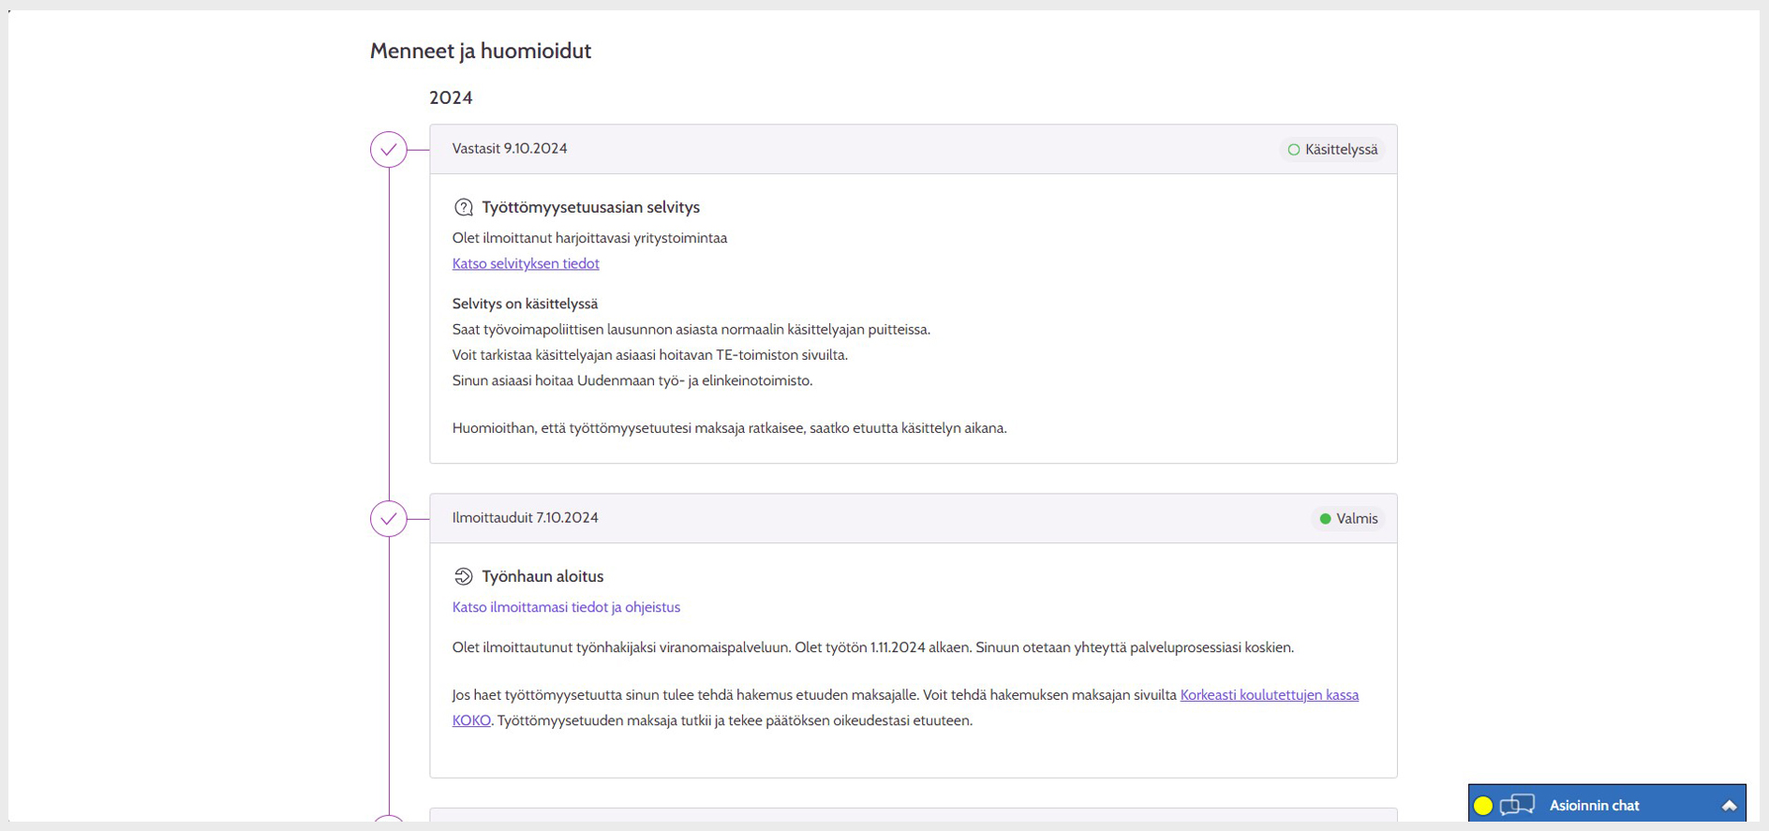The height and width of the screenshot is (831, 1769).
Task: Click the Menneet ja huomioidut heading
Action: pyautogui.click(x=480, y=52)
